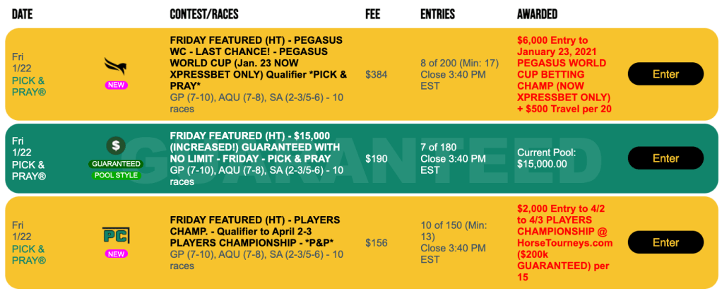Click the Pegasus World Cup winged horse icon
This screenshot has width=722, height=291.
(115, 66)
